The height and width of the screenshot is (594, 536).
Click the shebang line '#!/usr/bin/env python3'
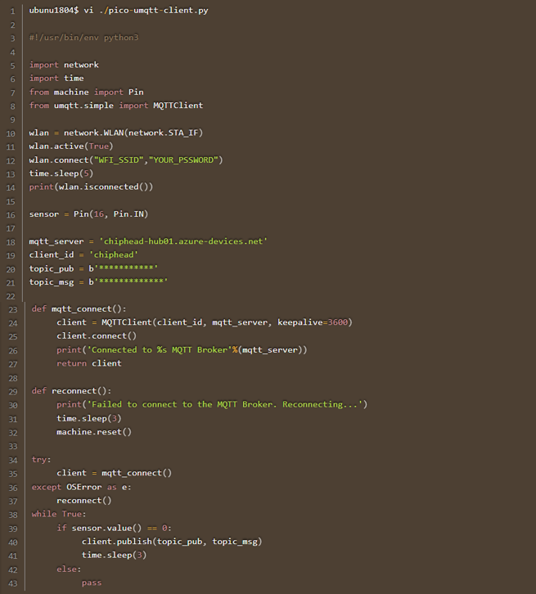[x=83, y=38]
